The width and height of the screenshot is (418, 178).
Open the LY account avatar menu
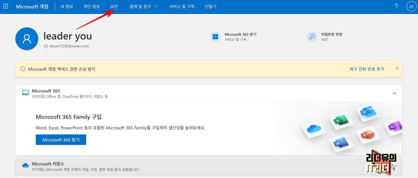coord(411,7)
